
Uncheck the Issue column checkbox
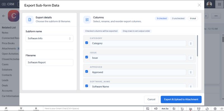pos(87,57)
